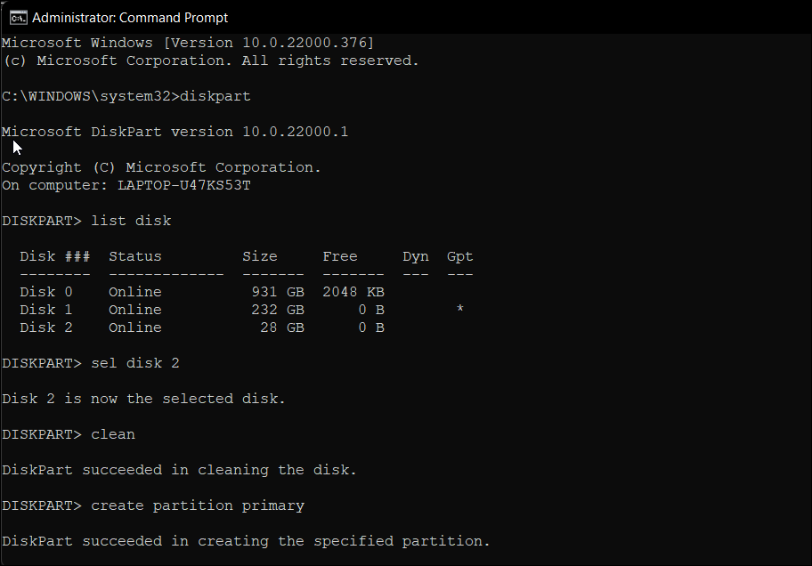This screenshot has height=566, width=812.
Task: Click the Status column header
Action: tap(134, 255)
